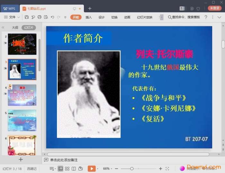Select slide 2 thumbnail
This screenshot has width=225, height=173.
point(22,44)
